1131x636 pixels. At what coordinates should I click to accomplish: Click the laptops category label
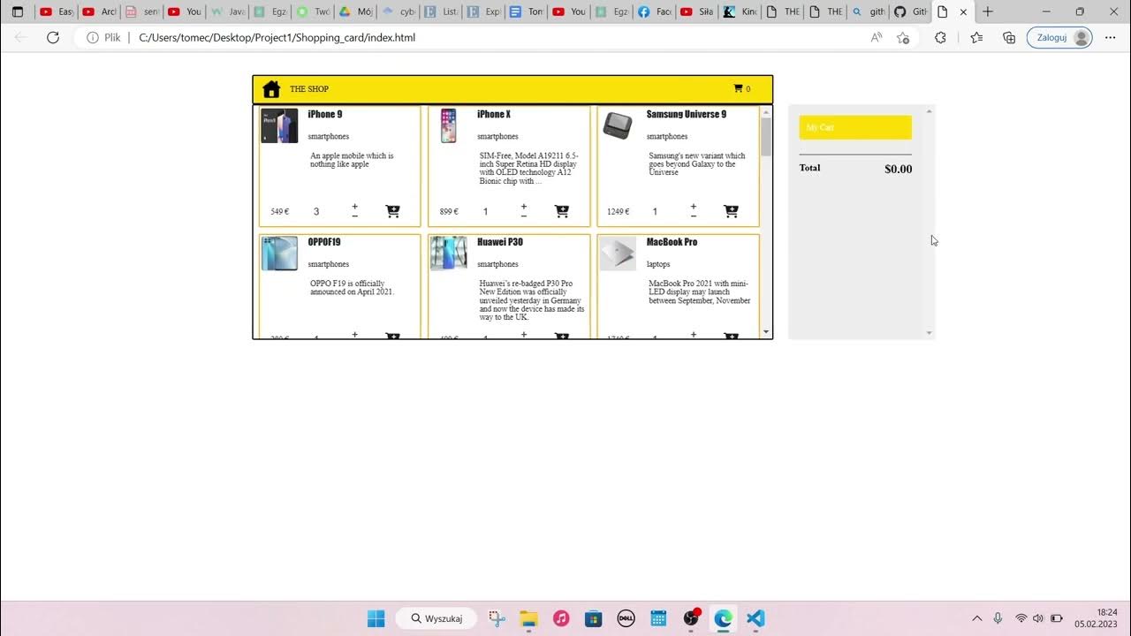pos(658,264)
